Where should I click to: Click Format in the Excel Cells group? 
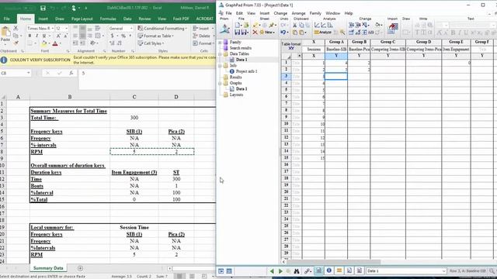click(203, 43)
